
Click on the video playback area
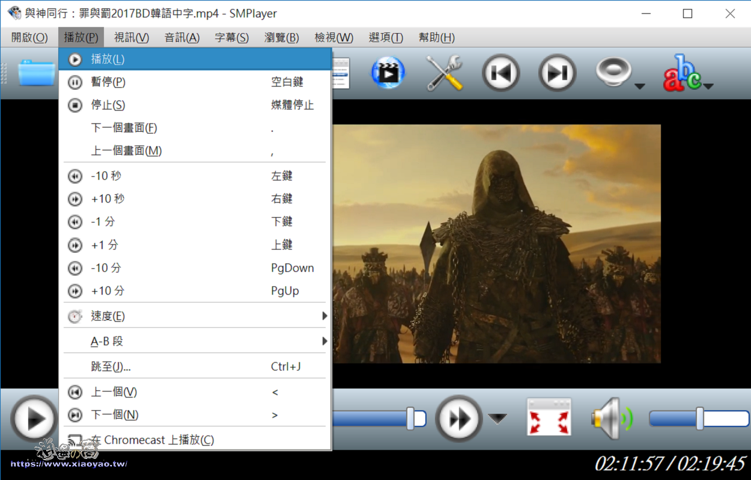tap(496, 244)
